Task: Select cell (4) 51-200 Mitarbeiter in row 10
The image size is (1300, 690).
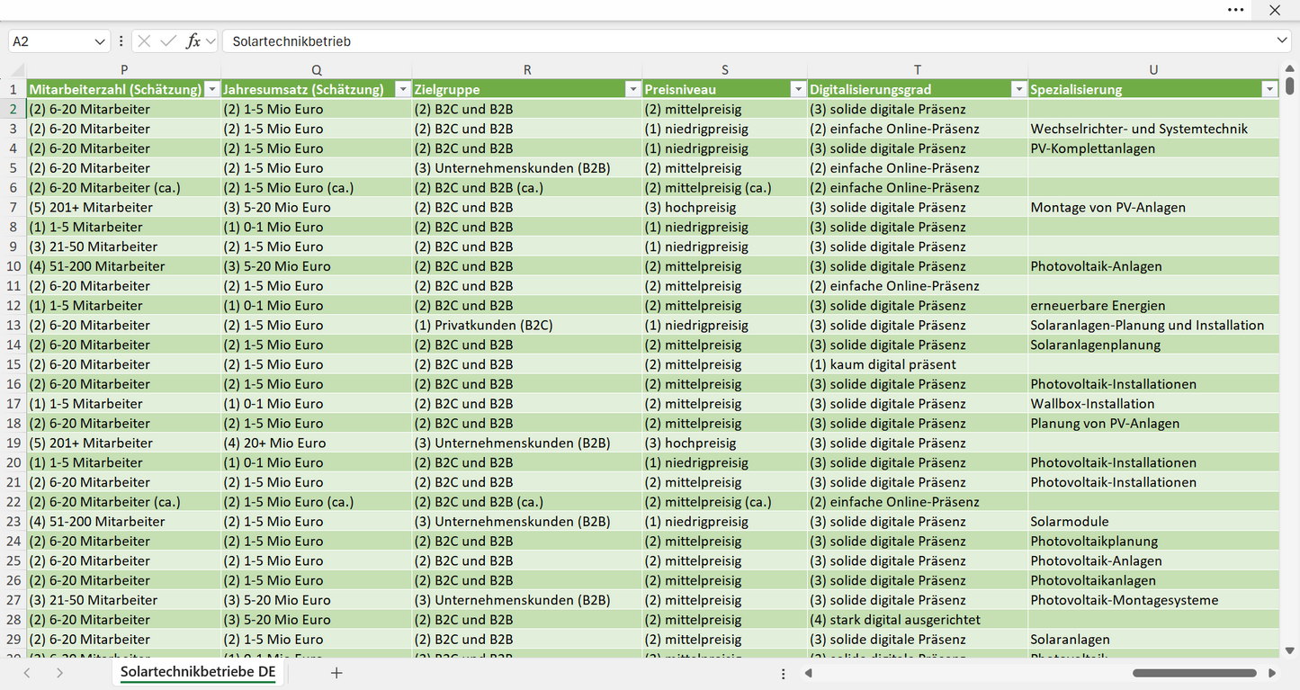Action: coord(124,266)
